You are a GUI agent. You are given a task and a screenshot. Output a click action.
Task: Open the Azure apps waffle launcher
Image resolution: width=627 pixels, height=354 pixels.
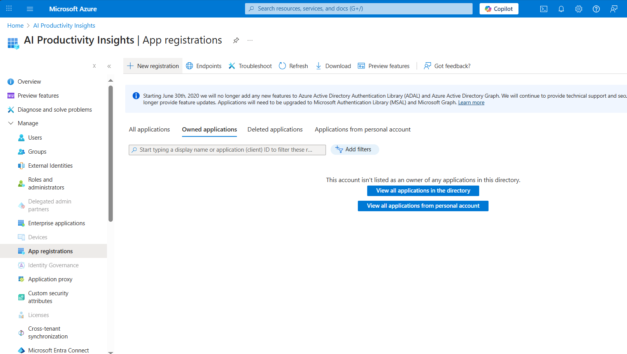coord(9,9)
